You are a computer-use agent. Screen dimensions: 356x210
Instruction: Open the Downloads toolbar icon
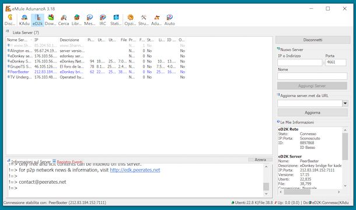click(x=50, y=20)
